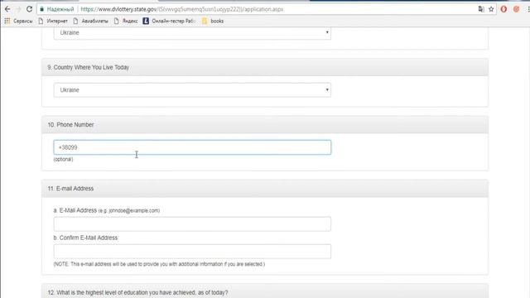Bookmark this page with the star icon
This screenshot has height=298, width=530.
491,9
